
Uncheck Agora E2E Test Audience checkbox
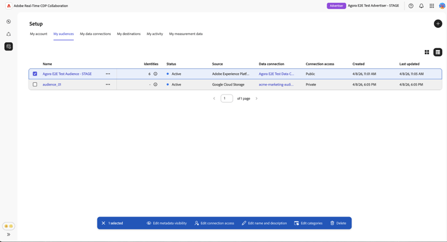point(35,74)
